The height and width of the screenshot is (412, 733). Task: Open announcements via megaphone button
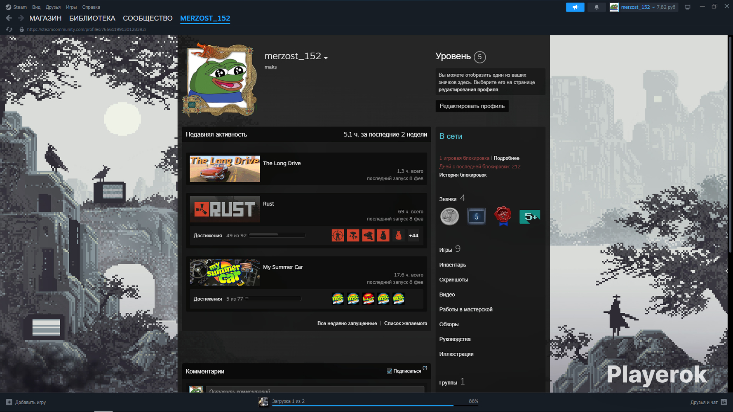pos(575,7)
